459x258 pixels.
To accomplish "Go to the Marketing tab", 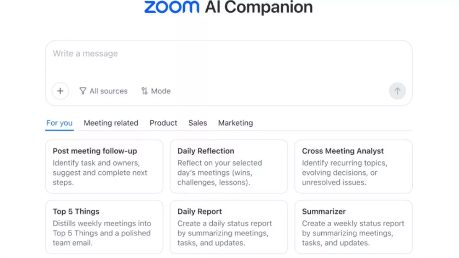I will pyautogui.click(x=235, y=123).
